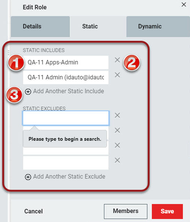Cancel editing the role

tap(33, 212)
